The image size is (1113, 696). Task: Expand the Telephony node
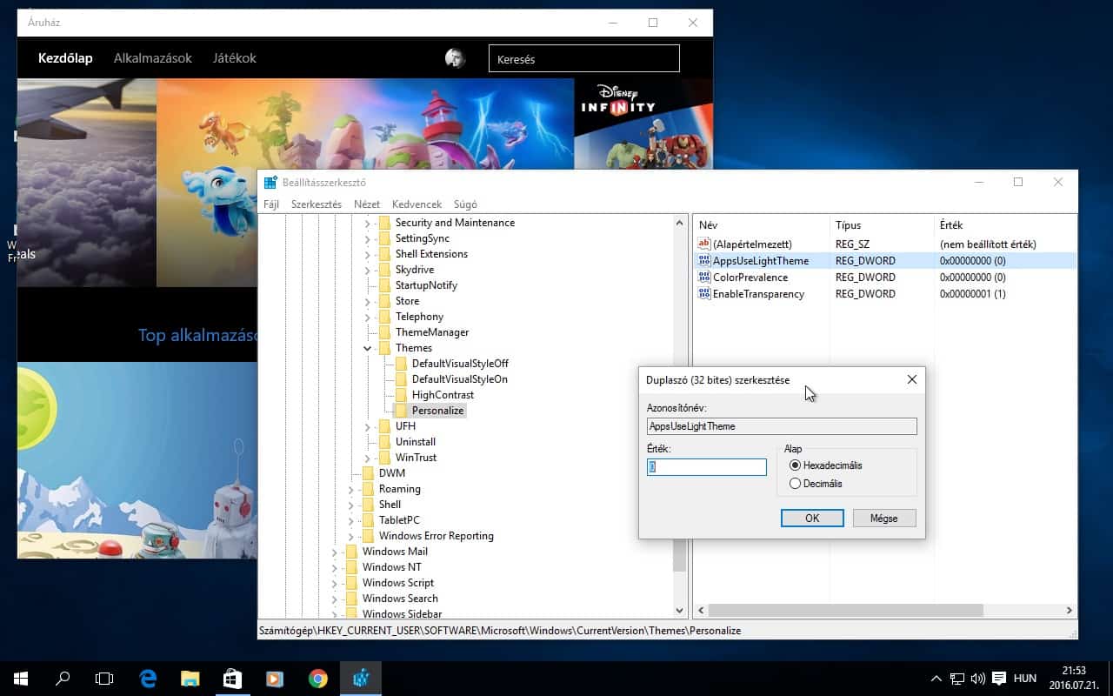368,317
